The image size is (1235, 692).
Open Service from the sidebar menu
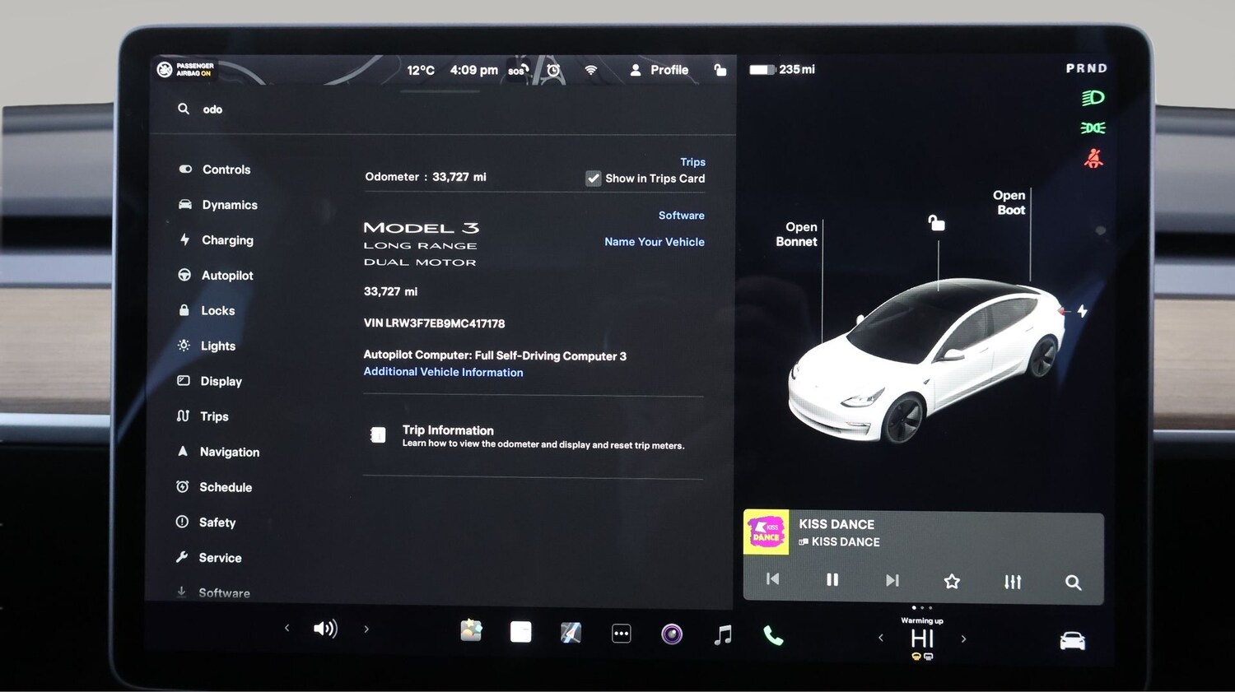point(218,557)
